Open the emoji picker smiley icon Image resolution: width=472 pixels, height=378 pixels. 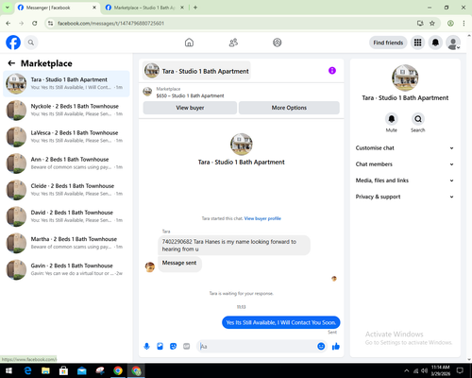[x=321, y=347]
